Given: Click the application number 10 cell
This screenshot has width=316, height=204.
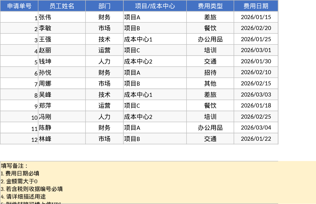Looking at the screenshot, I should point(19,117).
